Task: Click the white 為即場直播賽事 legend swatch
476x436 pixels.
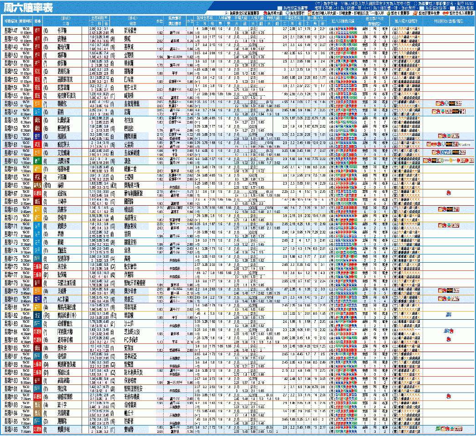Action: tap(279, 8)
